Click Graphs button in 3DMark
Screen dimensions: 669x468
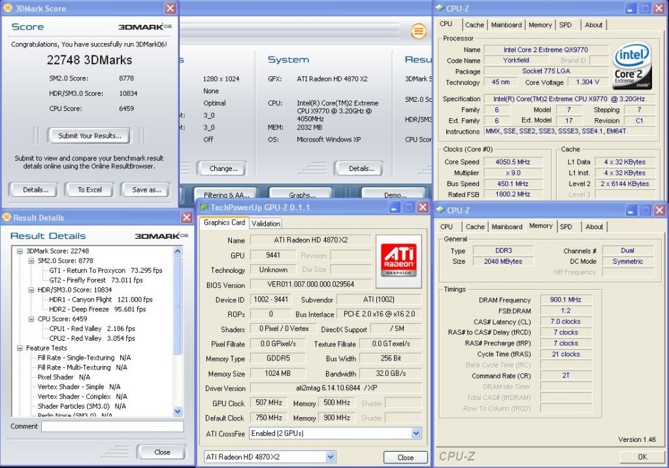[302, 194]
